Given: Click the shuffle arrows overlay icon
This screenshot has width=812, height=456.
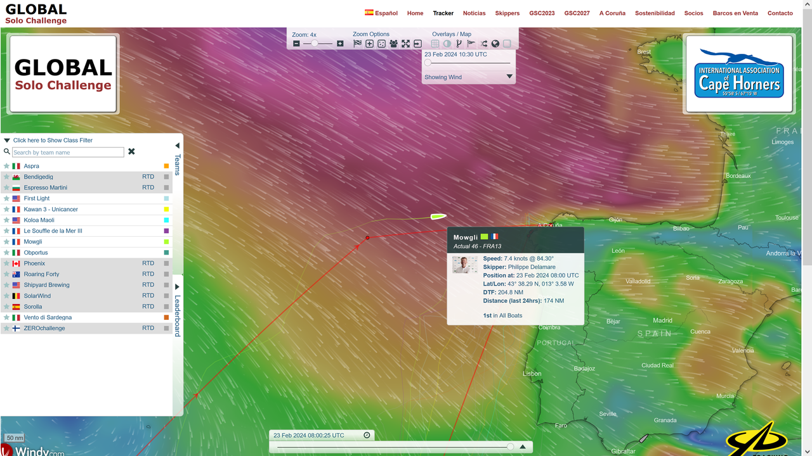Looking at the screenshot, I should coord(483,44).
